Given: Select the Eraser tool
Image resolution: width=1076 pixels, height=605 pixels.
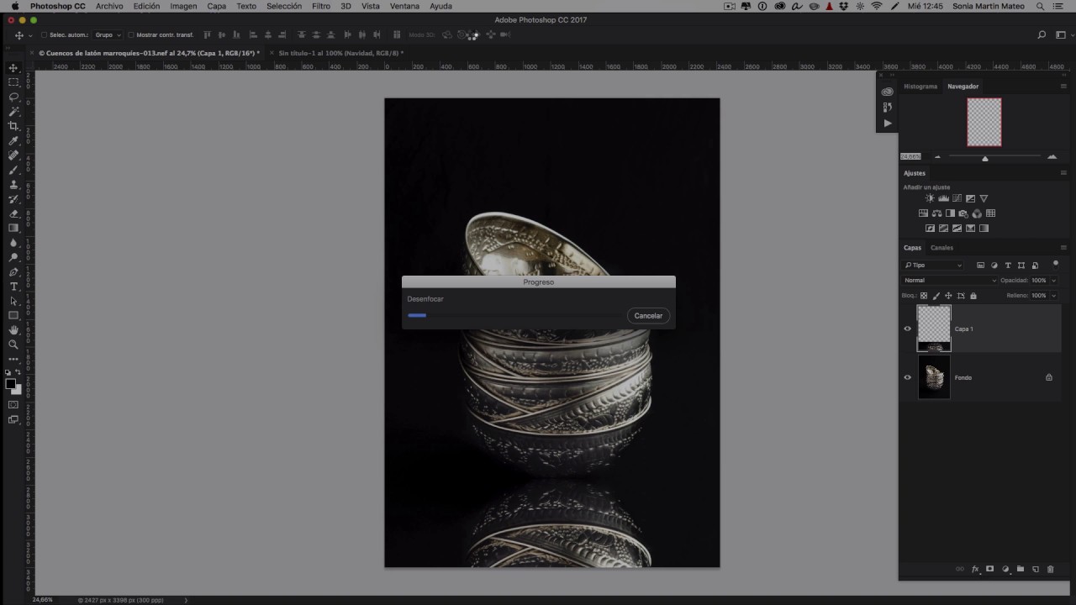Looking at the screenshot, I should [13, 213].
